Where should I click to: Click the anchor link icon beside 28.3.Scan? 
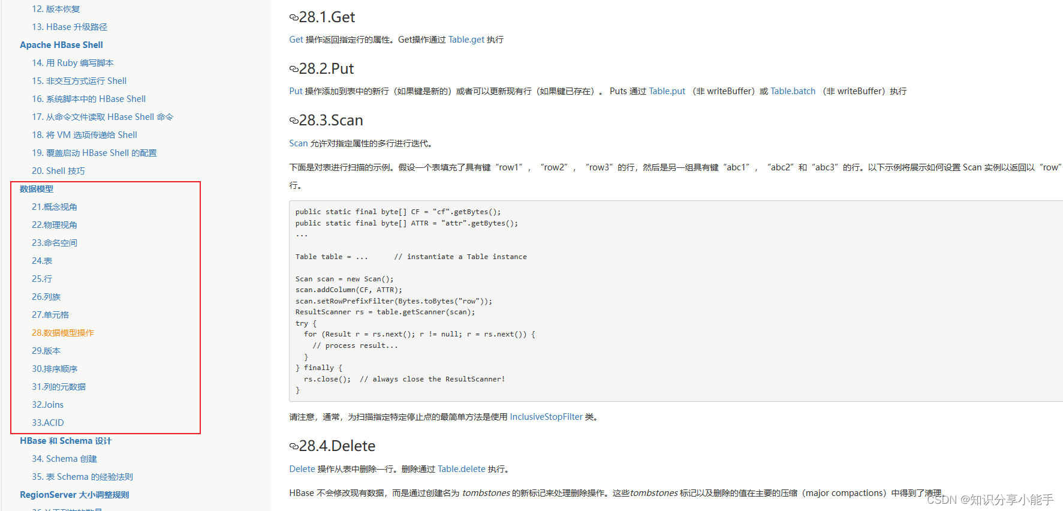(x=294, y=121)
